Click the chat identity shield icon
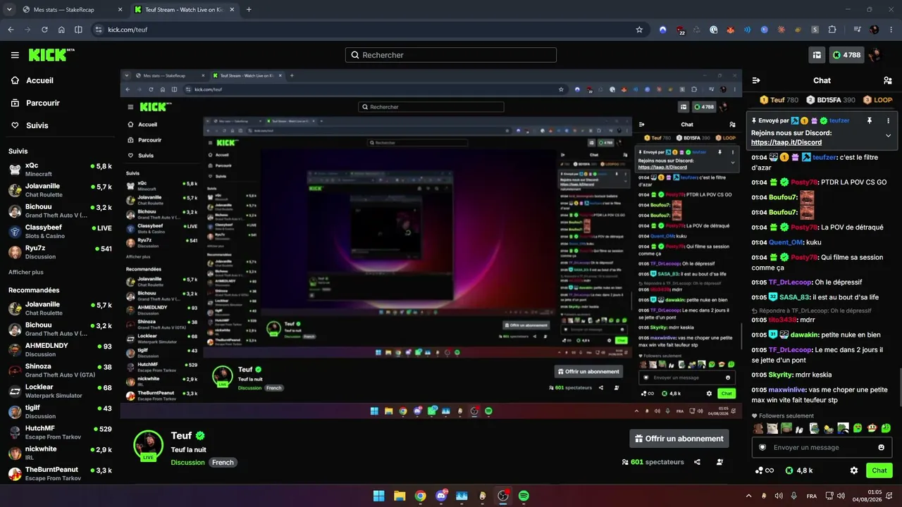902x507 pixels. pyautogui.click(x=762, y=447)
